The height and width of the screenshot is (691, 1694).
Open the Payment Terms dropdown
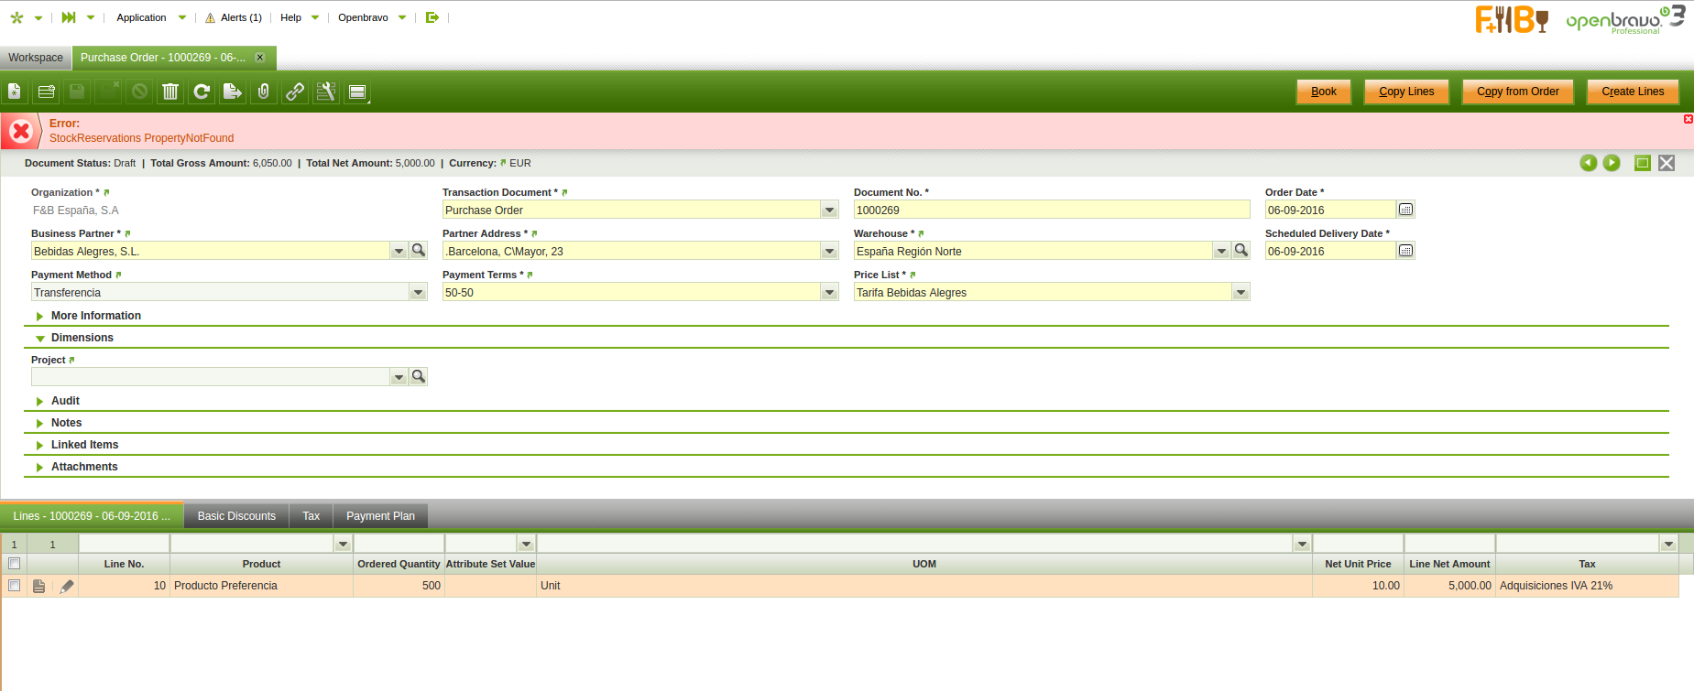829,292
